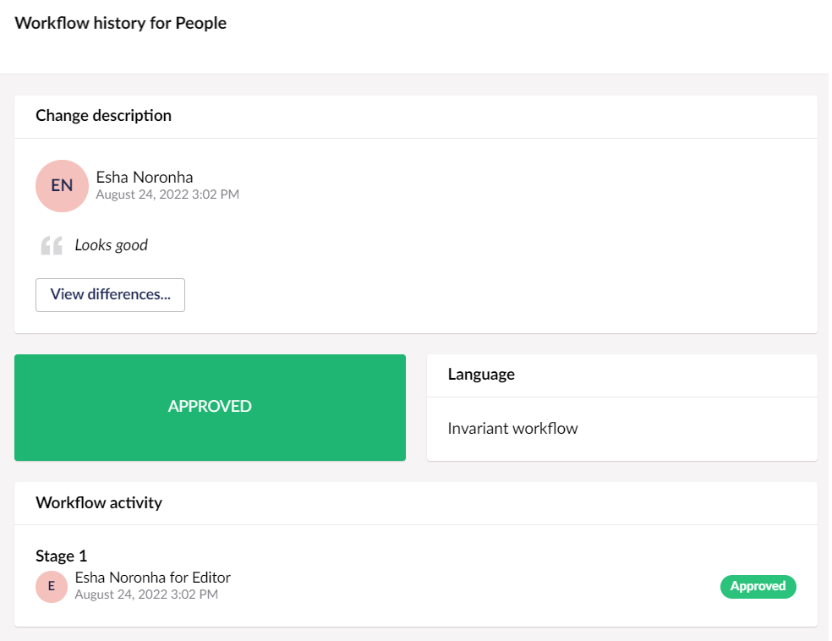Click the August 24 timestamp under author name
This screenshot has height=641, width=832.
click(x=167, y=194)
